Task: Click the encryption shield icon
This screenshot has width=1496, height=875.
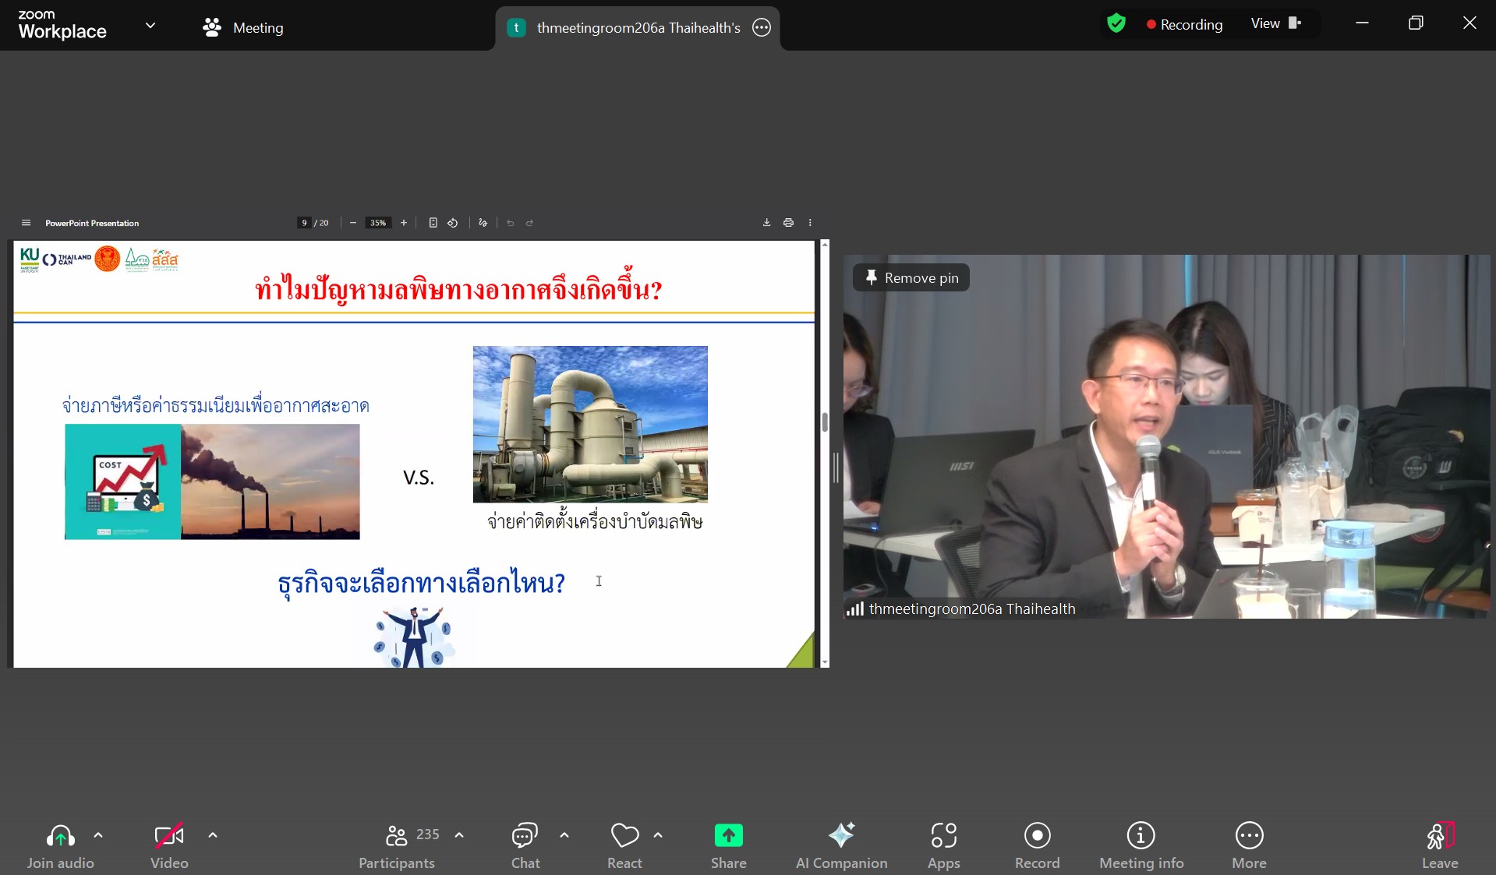Action: (1116, 23)
